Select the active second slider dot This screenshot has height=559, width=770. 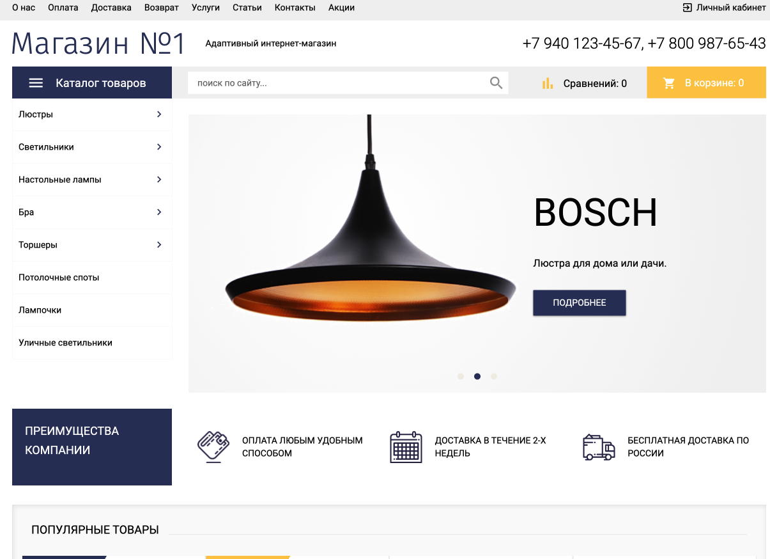click(x=477, y=377)
